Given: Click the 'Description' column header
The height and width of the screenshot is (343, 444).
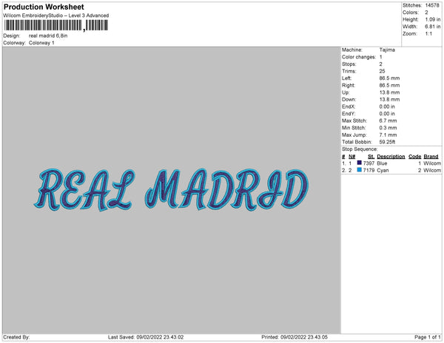Looking at the screenshot, I should 391,157.
